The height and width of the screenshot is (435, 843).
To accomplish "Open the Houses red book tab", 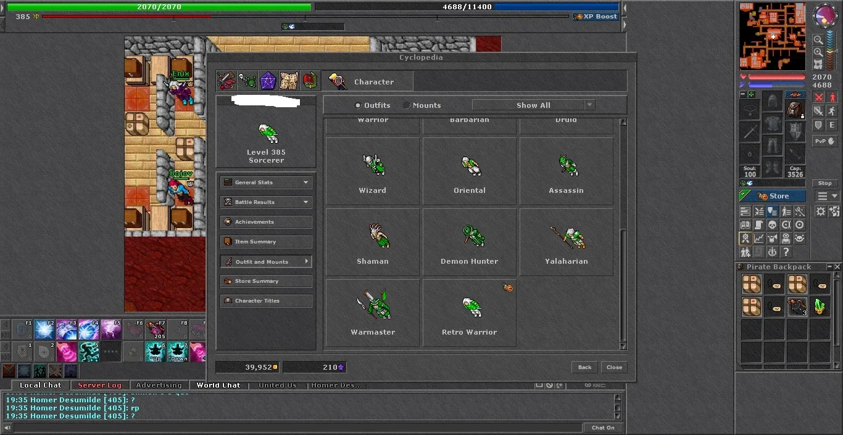I will (310, 81).
